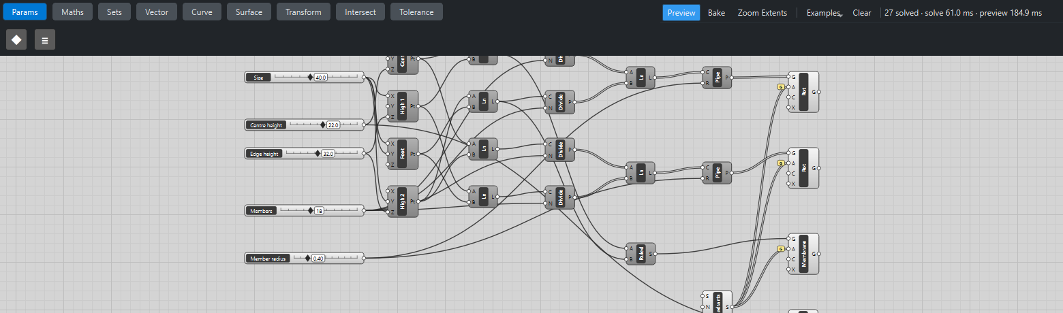The image size is (1063, 313).
Task: Click the Member radius slider handle
Action: click(x=308, y=259)
